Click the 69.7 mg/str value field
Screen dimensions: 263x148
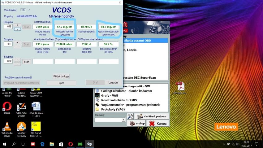click(x=108, y=27)
